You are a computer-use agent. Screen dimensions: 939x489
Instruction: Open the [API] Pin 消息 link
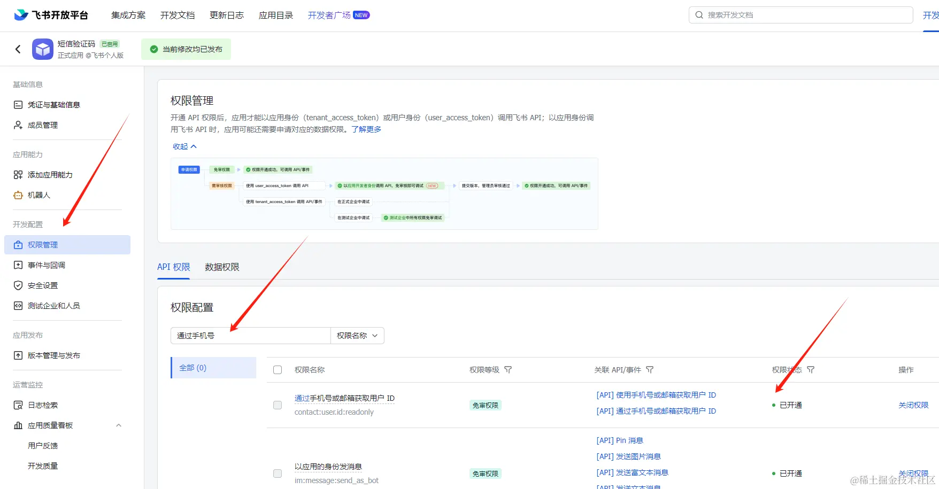pos(620,440)
